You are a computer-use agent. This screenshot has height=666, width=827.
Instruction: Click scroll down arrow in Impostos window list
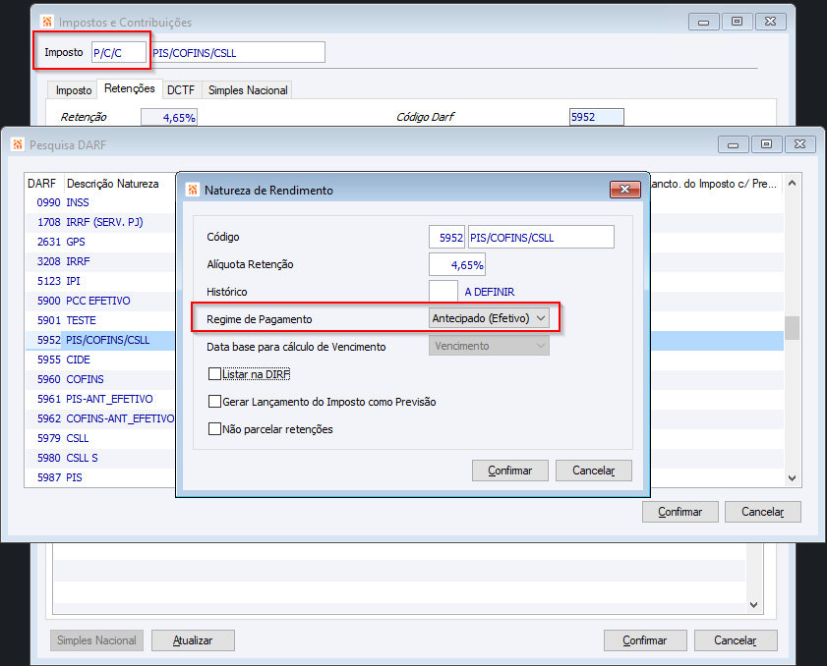point(753,605)
